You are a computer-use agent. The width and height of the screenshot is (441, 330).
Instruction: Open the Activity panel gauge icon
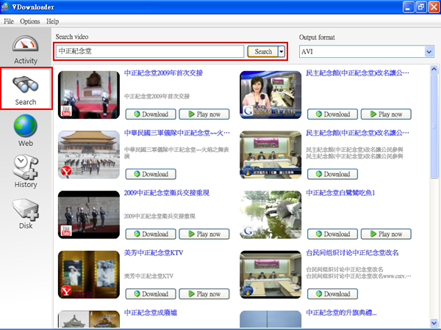click(25, 44)
